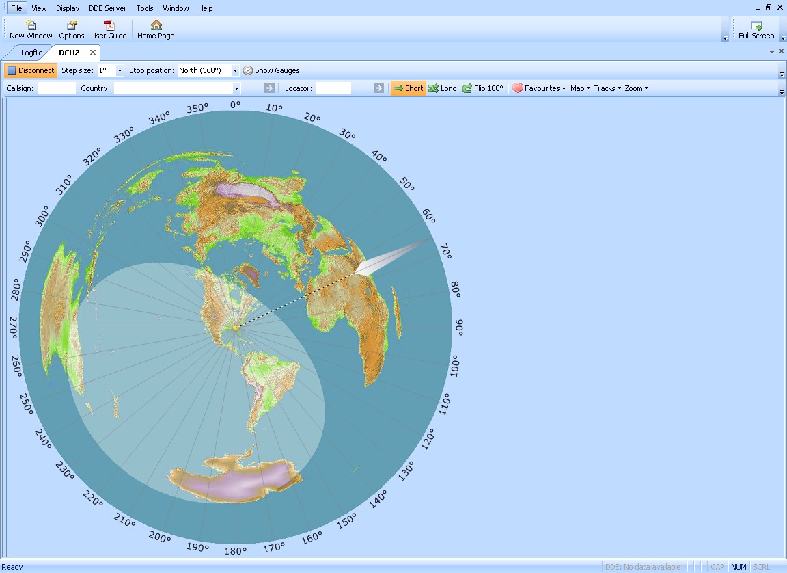The image size is (787, 573).
Task: Open the Country combo box list
Action: 236,88
